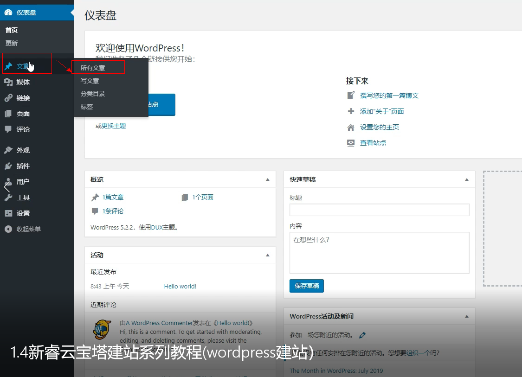Viewport: 522px width, 377px height.
Task: Select 标签 in the flyout menu
Action: pos(87,107)
